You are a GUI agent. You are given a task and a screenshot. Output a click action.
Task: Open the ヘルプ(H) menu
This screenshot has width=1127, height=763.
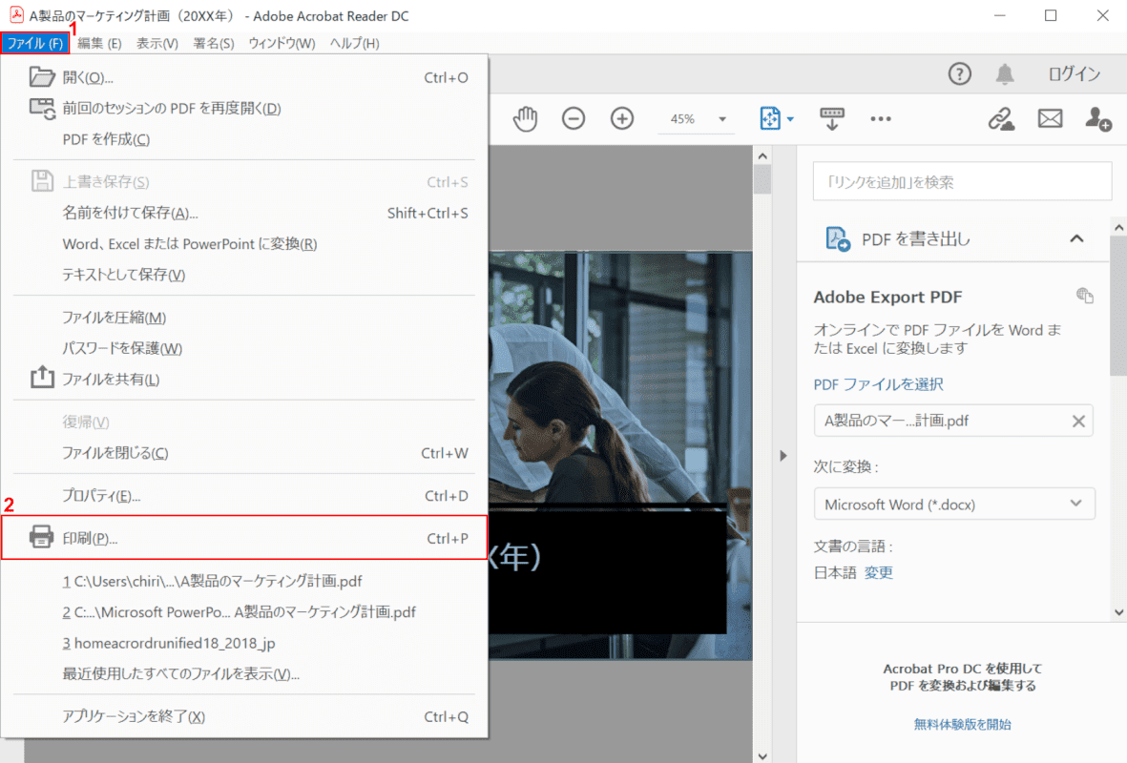click(x=354, y=43)
